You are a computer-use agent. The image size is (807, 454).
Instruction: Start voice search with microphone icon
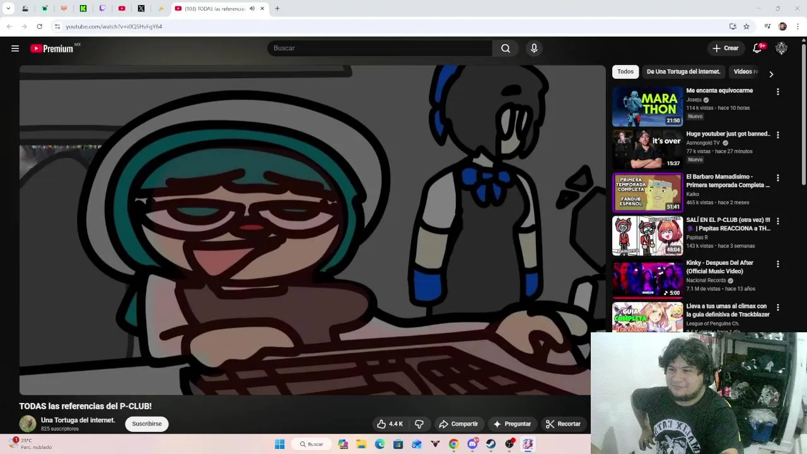[x=534, y=49]
